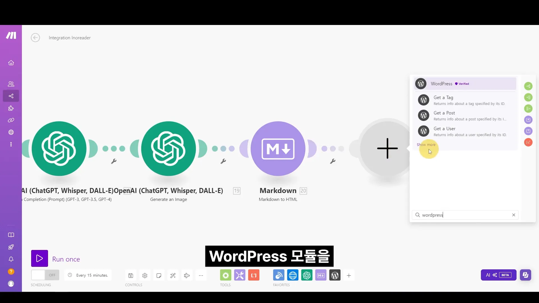Open the plus add new module node
539x303 pixels.
387,149
